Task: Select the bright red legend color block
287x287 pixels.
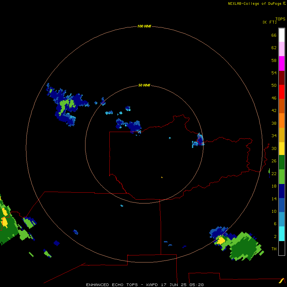Action: pyautogui.click(x=282, y=92)
